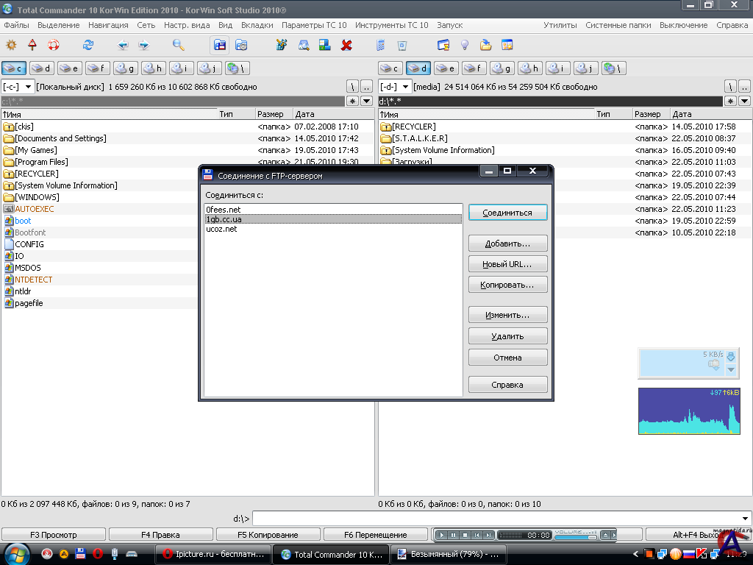Click the refresh panels icon in toolbar
Viewport: 753px width, 565px height.
coord(88,45)
